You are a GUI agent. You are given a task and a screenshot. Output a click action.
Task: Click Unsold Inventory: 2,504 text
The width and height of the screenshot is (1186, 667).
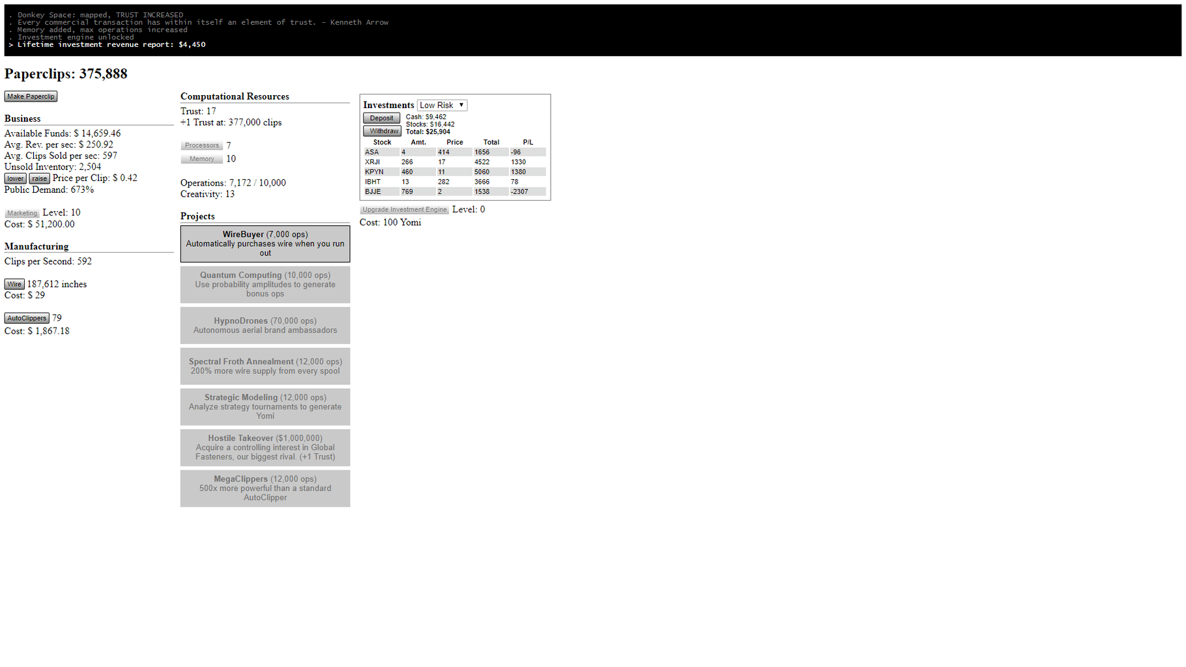(53, 167)
